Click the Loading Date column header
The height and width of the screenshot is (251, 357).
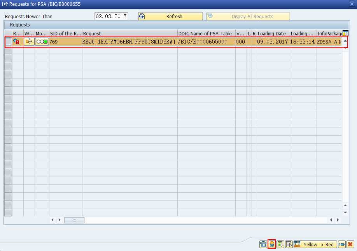pos(273,33)
